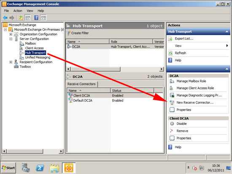Click the Hub Transport, Client Acc... role cell
The image size is (232, 174).
point(130,47)
